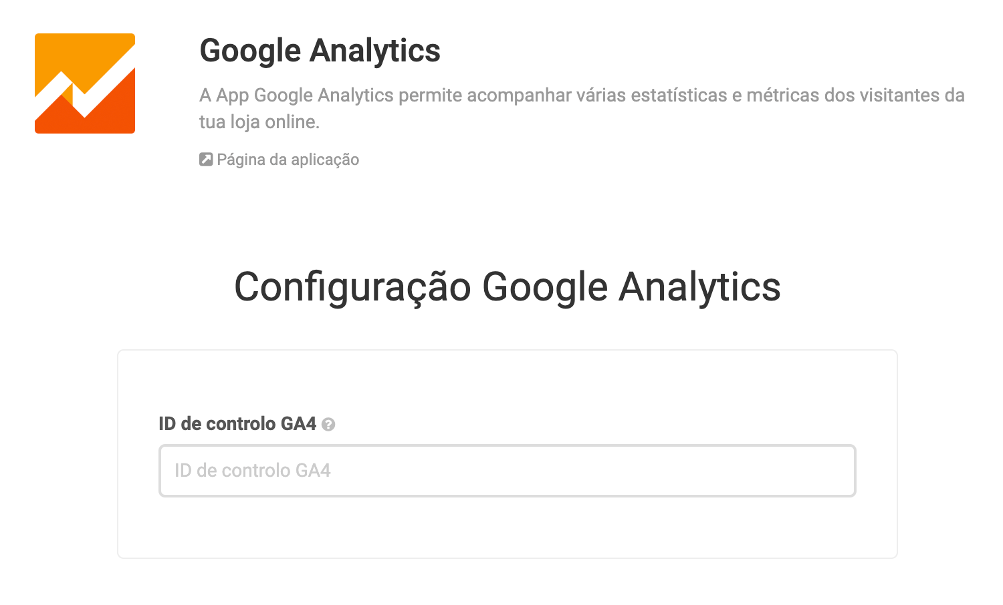
Task: Open the "Página da aplicação" link
Action: pos(288,160)
